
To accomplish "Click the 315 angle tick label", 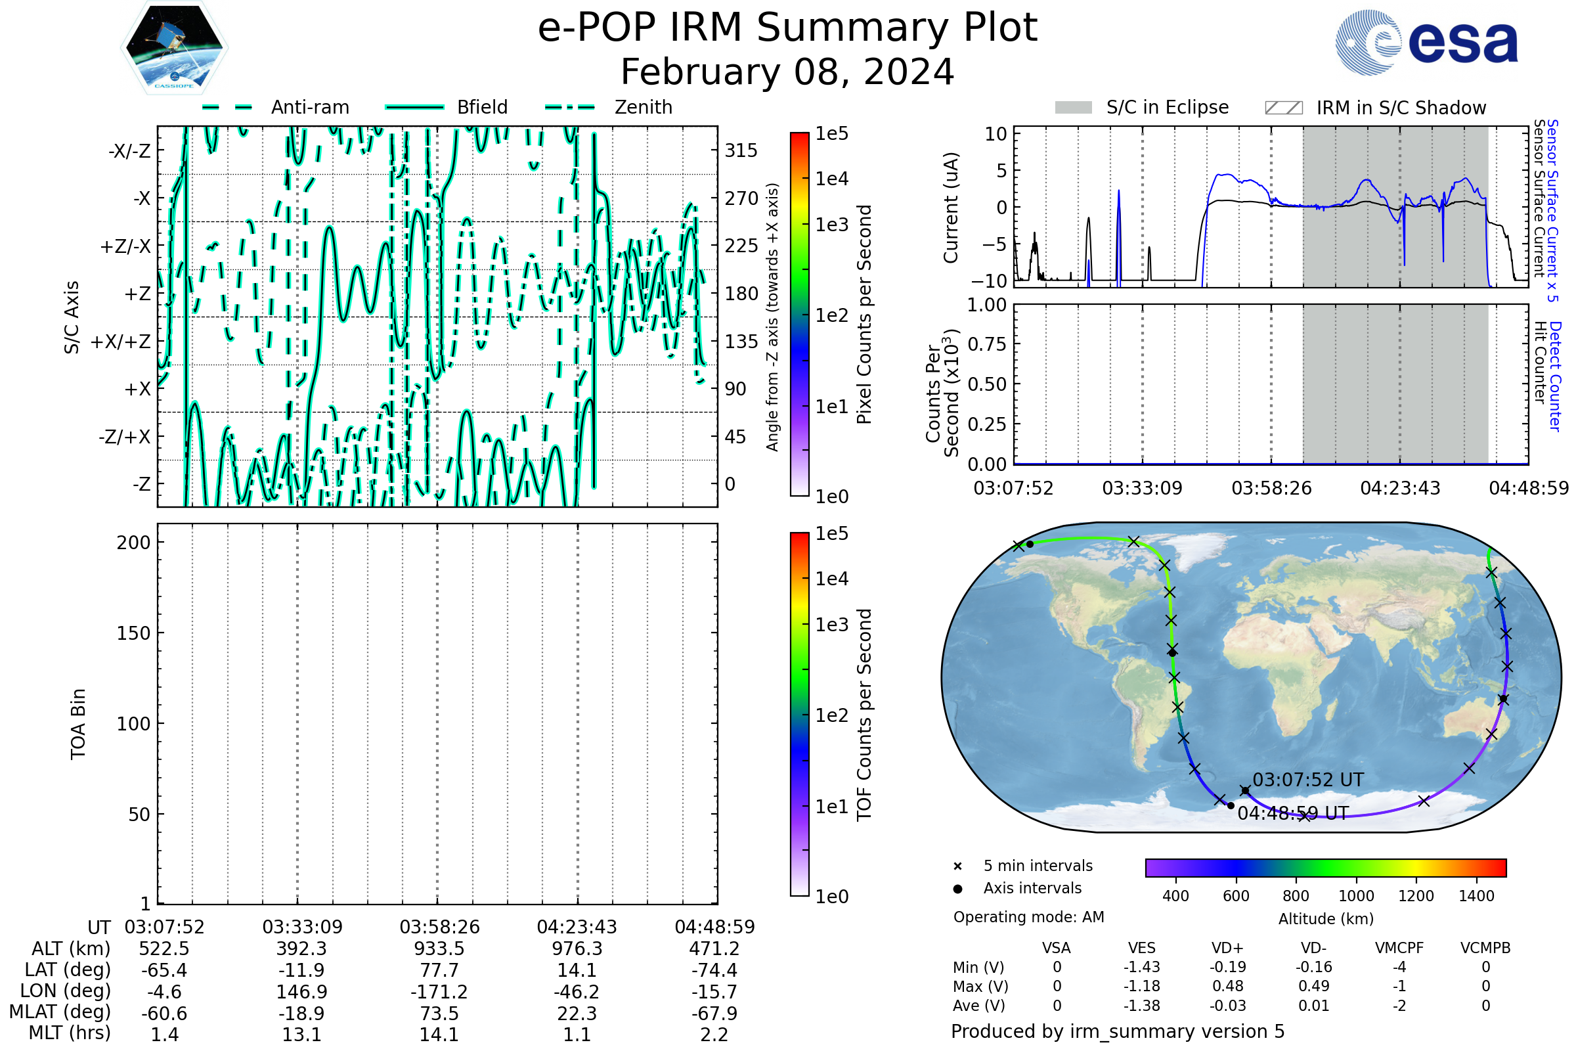I will click(x=741, y=151).
